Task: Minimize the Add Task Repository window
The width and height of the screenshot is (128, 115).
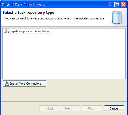Action: click(111, 4)
